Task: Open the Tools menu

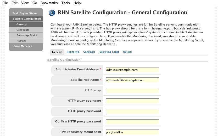Action: tap(65, 3)
